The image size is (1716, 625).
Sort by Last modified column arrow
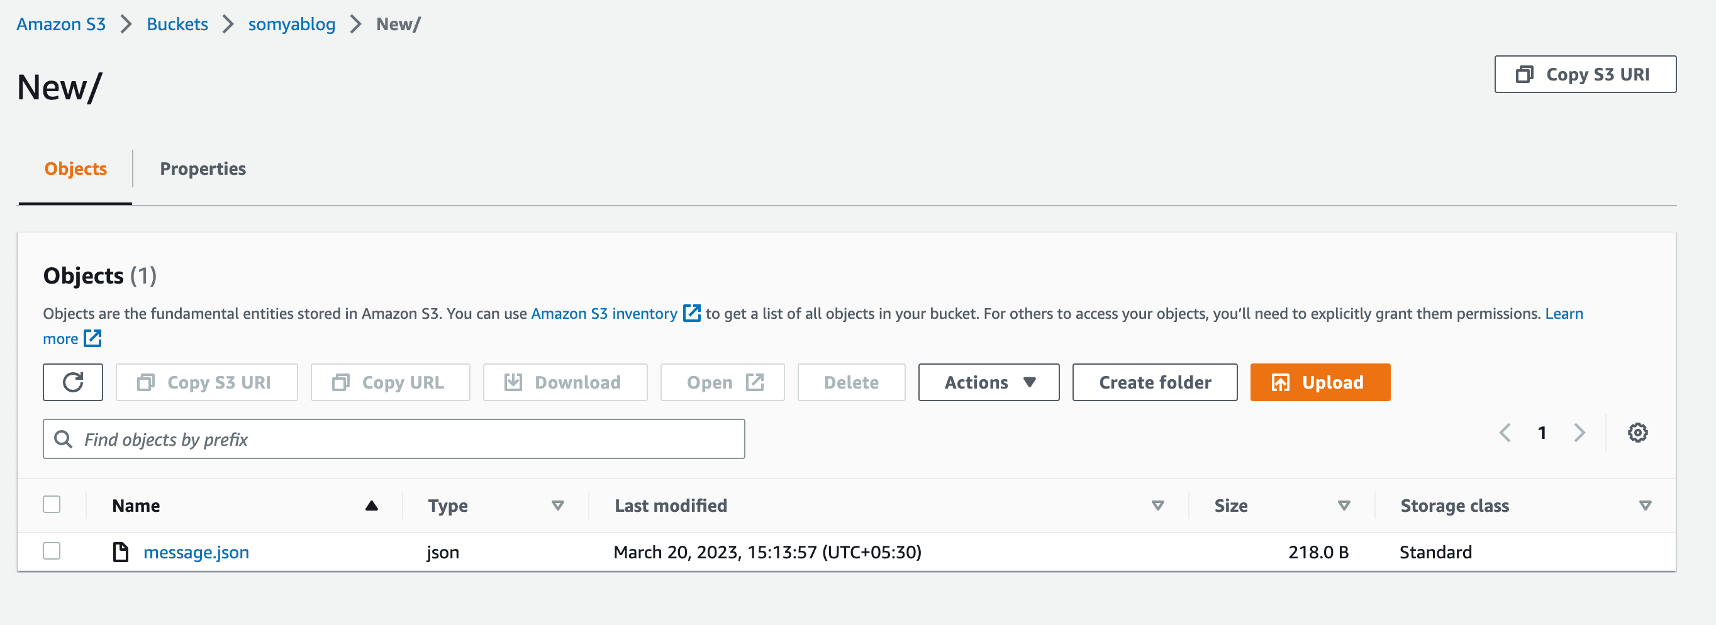click(1158, 506)
